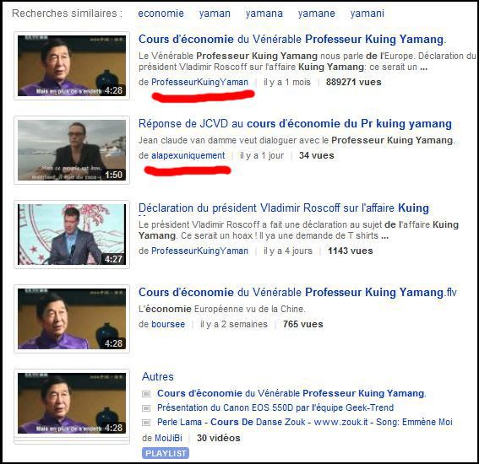Click description 'Jean claude van damme veut dialoguer'
Viewport: 479px width, 464px height.
(x=297, y=140)
